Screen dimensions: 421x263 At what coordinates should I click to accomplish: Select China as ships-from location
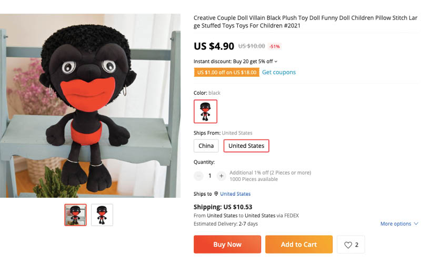pyautogui.click(x=206, y=146)
